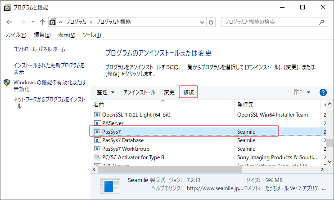Click the PC/SC Activator disc icon
The width and height of the screenshot is (334, 200).
click(x=97, y=157)
